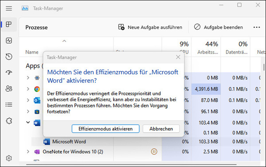The image size is (266, 167).
Task: Close the Effizienzmodus dialog with X
Action: pos(178,57)
